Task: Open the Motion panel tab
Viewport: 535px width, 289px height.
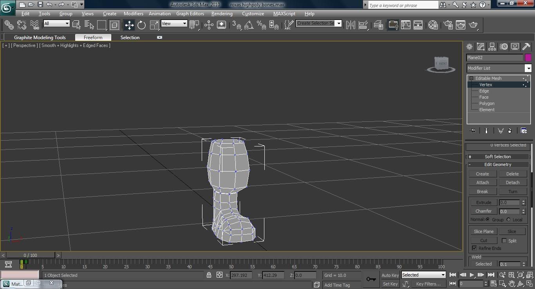Action: pos(504,47)
